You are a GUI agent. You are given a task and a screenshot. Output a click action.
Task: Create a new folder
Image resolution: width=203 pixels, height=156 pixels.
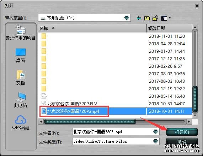(155, 18)
